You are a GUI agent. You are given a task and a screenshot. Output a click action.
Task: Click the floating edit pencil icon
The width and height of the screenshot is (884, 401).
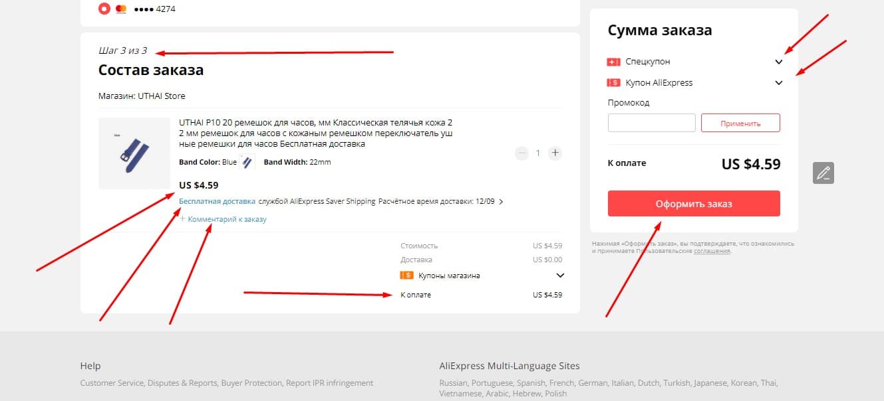pyautogui.click(x=823, y=173)
